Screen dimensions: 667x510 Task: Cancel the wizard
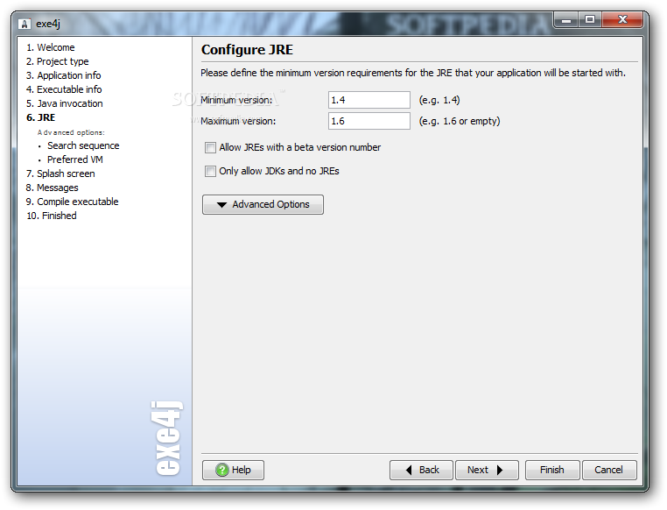pyautogui.click(x=609, y=470)
